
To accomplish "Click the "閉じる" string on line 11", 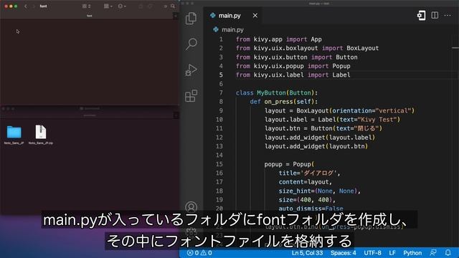I will [x=366, y=128].
